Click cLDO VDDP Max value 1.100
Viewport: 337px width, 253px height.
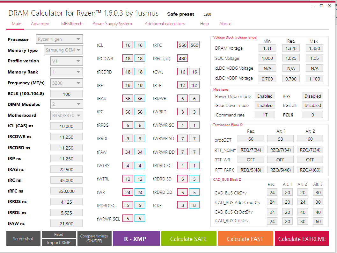314,79
